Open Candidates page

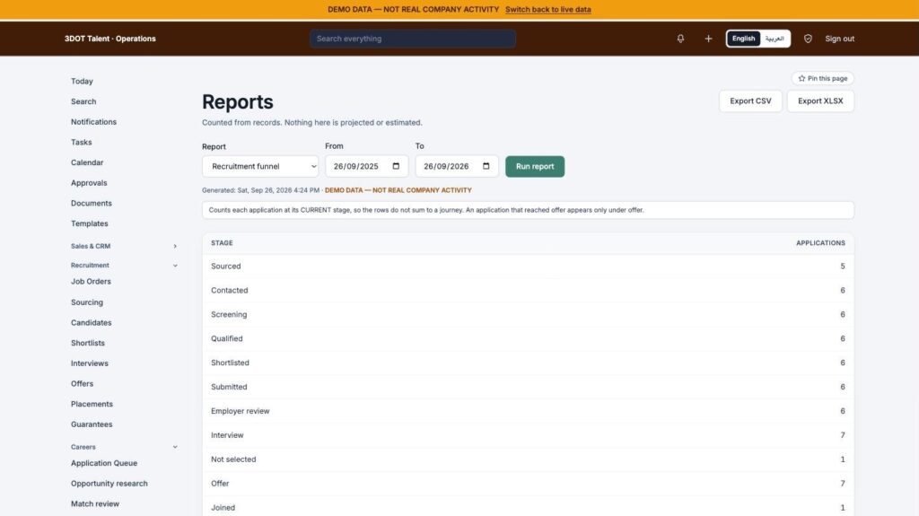click(x=91, y=322)
